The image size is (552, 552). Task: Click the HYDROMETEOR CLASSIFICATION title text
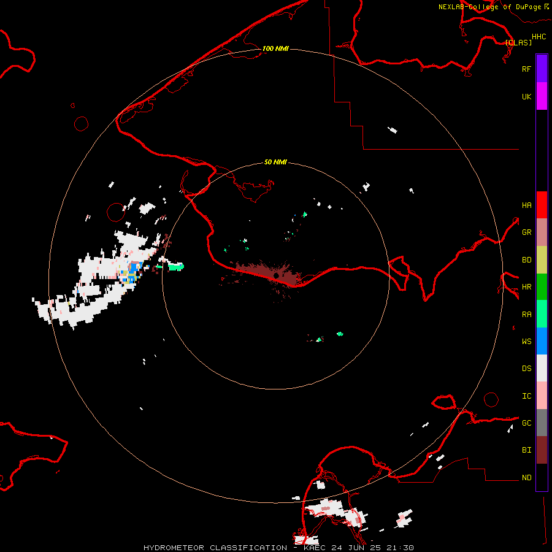coord(215,548)
